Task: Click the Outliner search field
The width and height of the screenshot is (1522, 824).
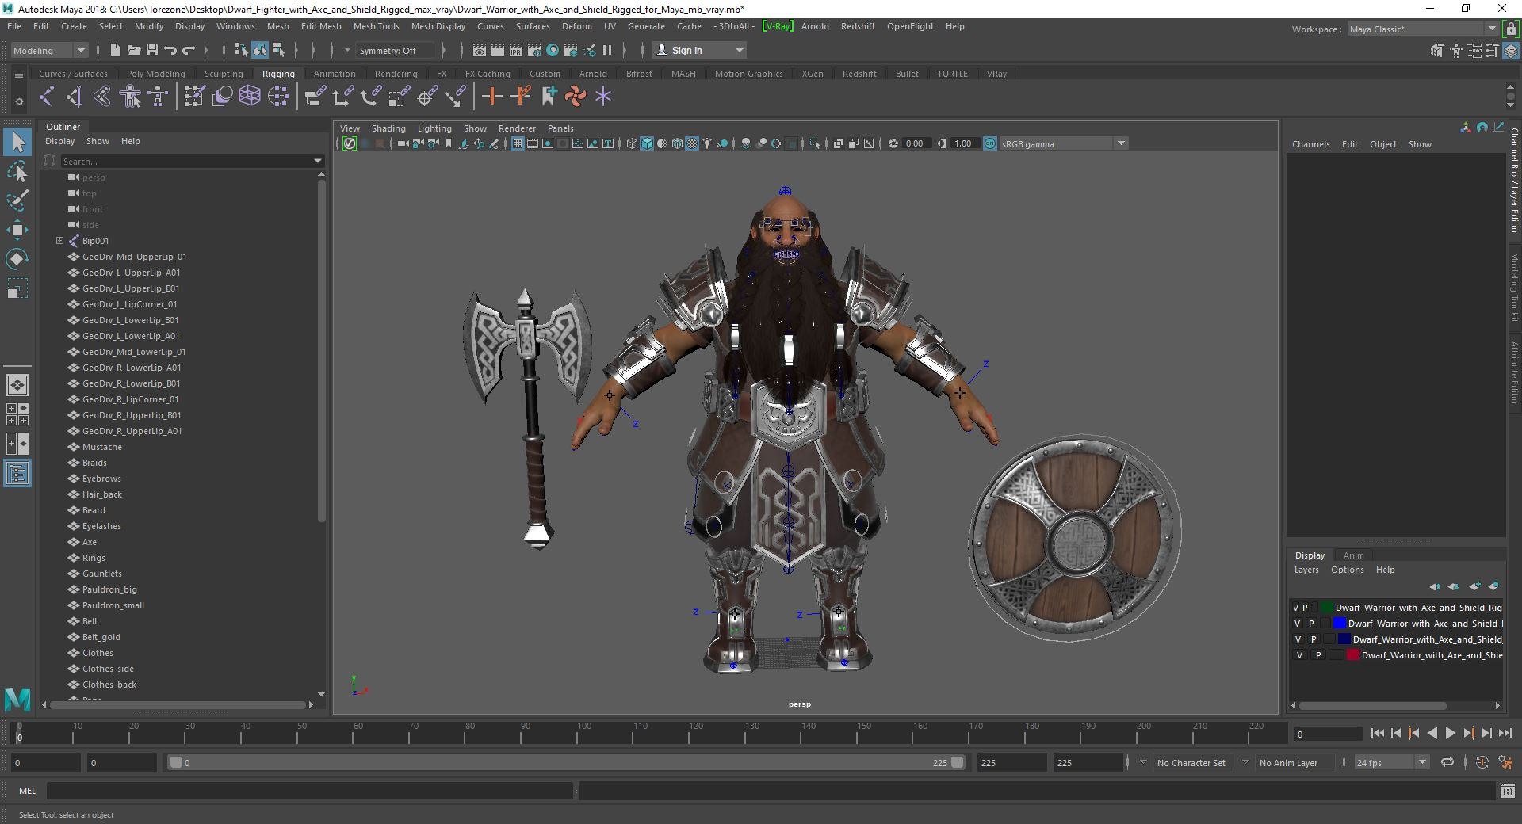Action: coord(187,162)
